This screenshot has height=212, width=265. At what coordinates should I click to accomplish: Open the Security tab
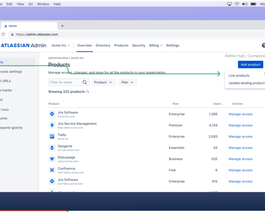point(139,45)
